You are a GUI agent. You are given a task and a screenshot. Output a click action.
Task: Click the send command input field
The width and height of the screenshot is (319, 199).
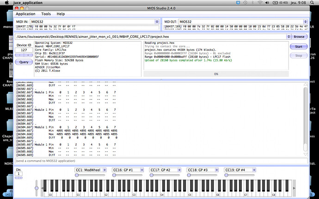(x=161, y=161)
